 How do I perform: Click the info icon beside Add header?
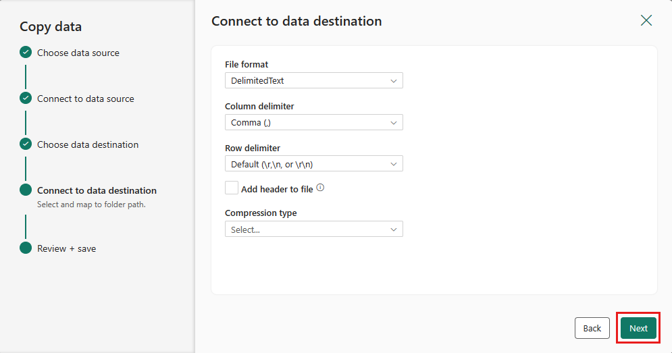tap(320, 188)
